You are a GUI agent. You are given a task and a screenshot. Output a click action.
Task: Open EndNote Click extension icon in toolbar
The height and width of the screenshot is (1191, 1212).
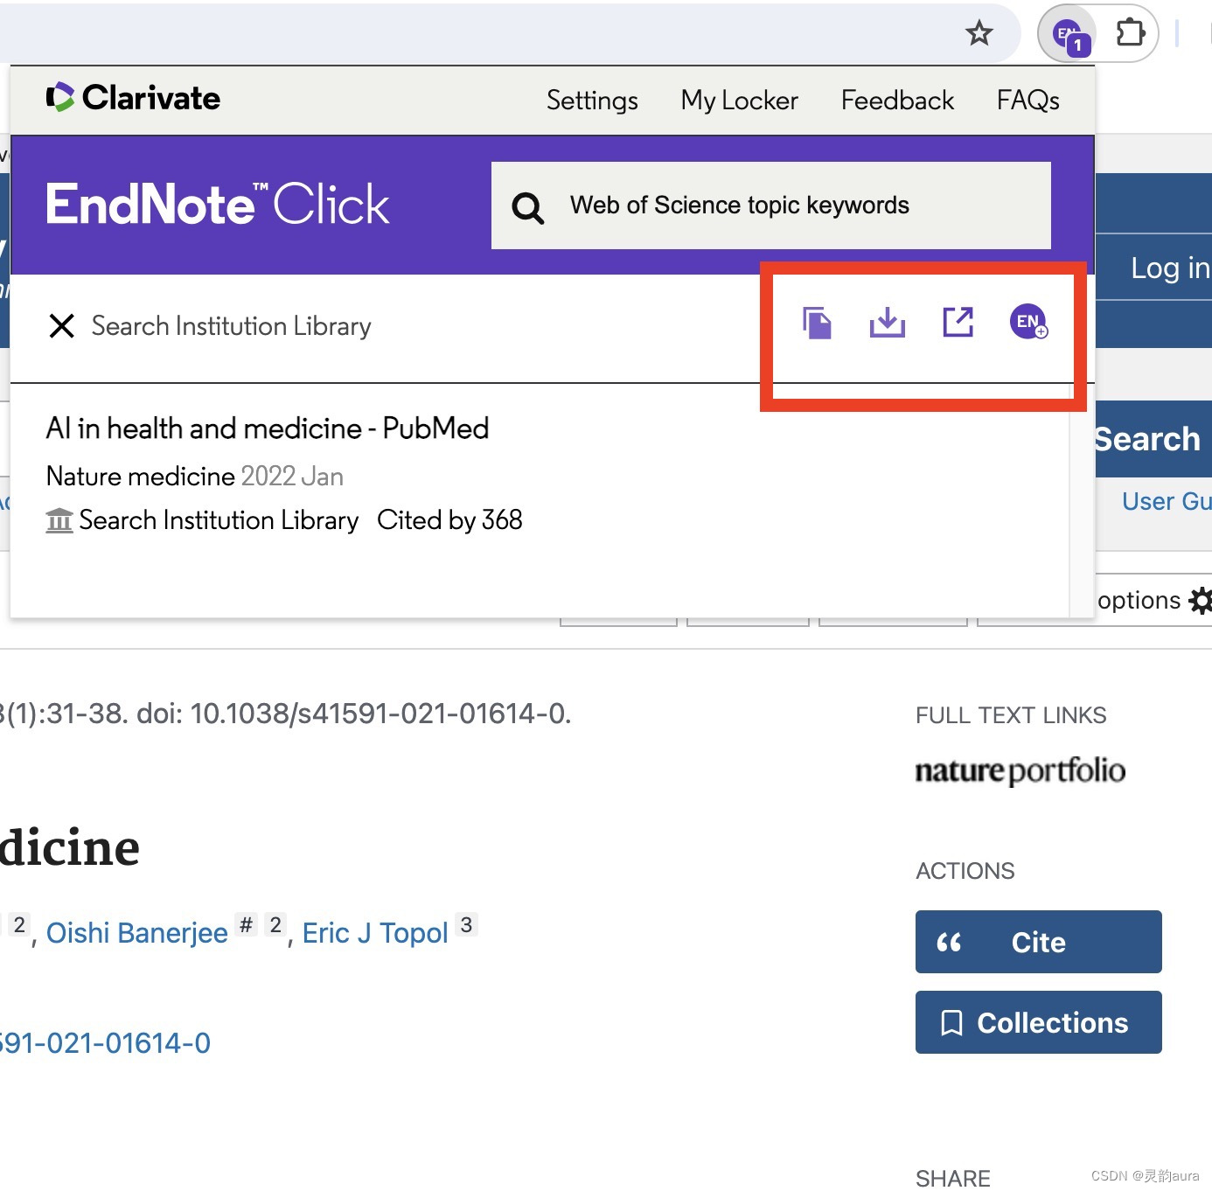click(x=1069, y=35)
